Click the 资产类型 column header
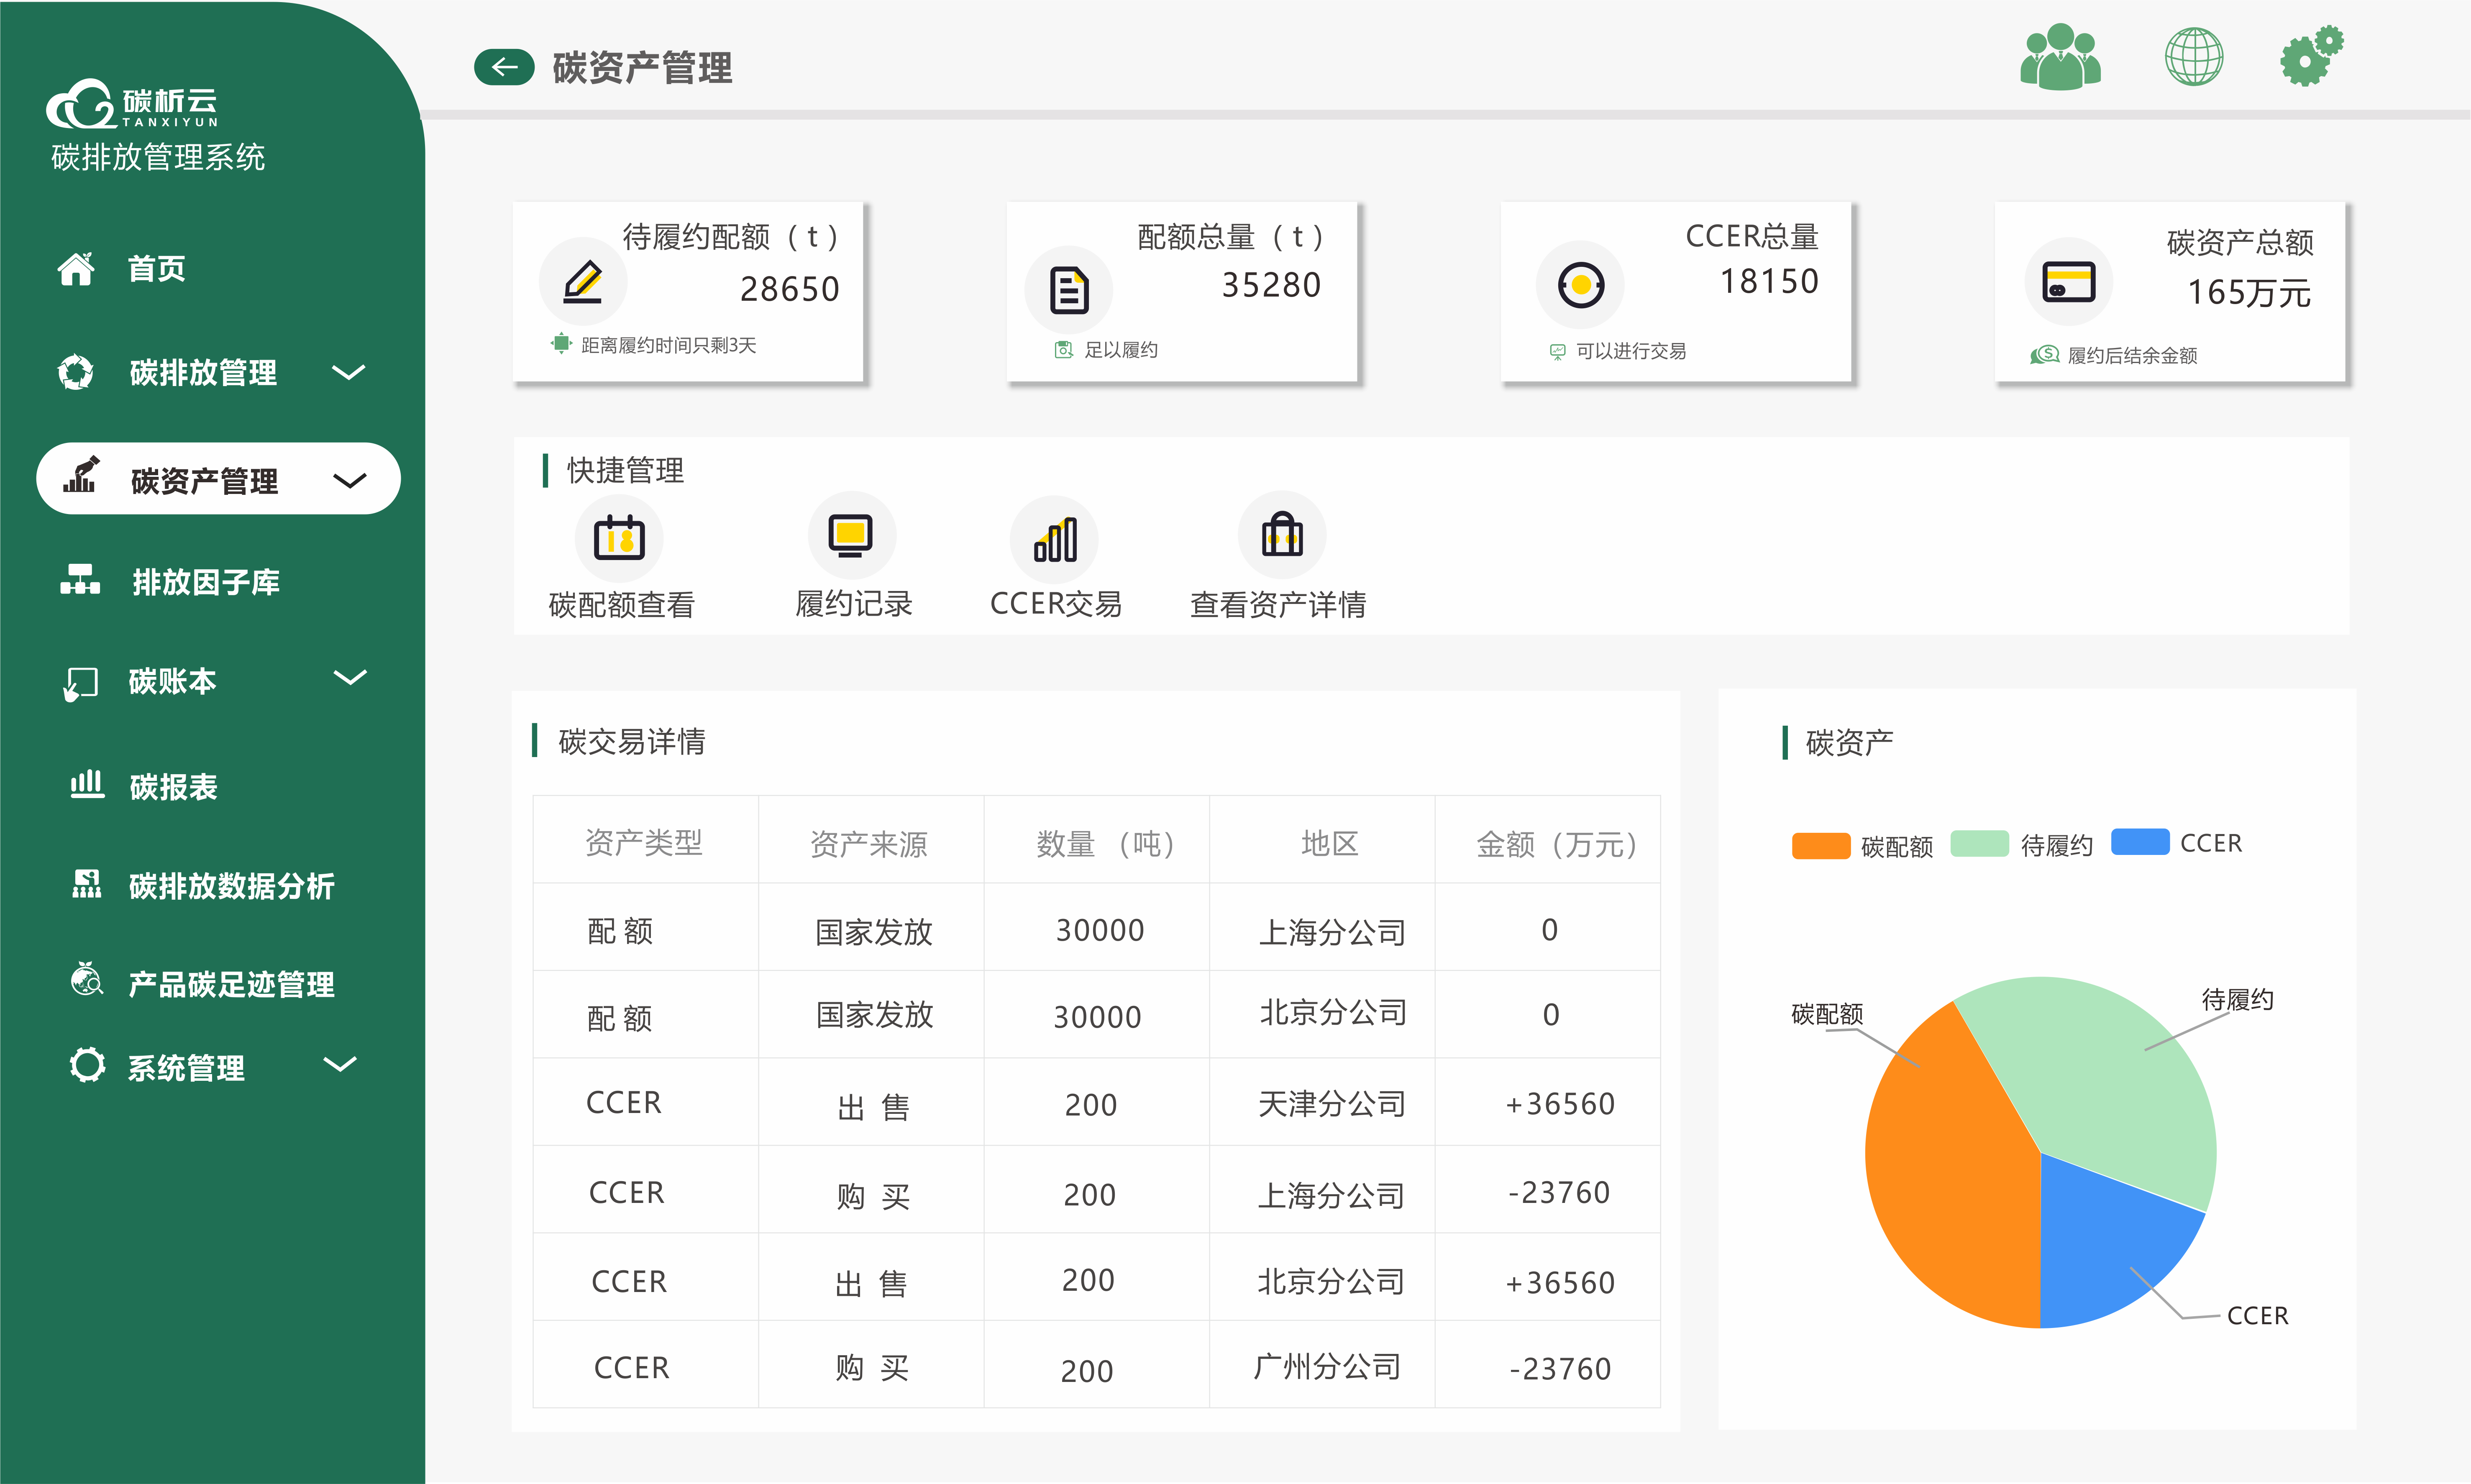 644,843
